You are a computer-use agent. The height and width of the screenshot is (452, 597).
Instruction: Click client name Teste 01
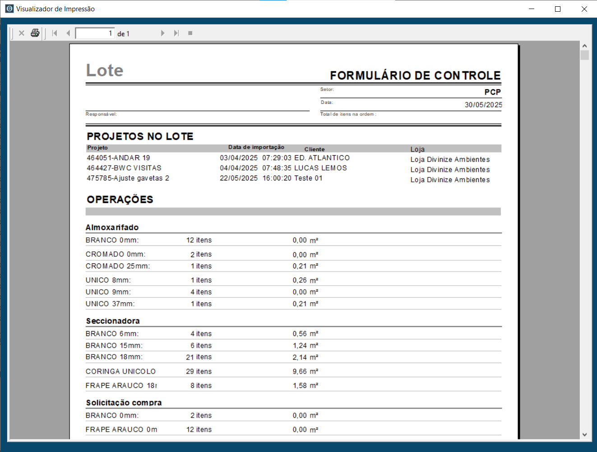308,178
